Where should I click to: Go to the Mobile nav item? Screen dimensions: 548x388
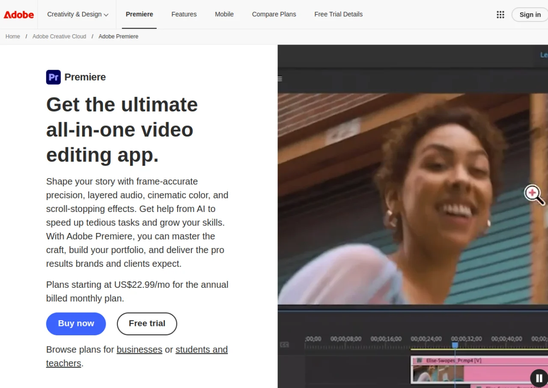[224, 14]
